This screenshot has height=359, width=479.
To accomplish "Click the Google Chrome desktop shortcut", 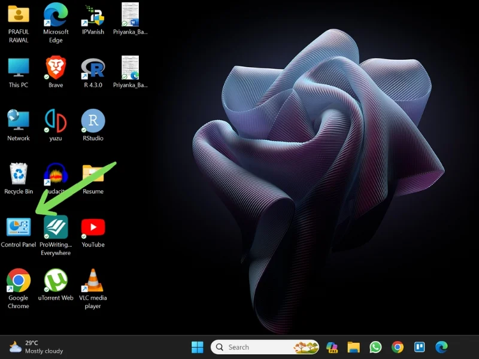I will (19, 281).
